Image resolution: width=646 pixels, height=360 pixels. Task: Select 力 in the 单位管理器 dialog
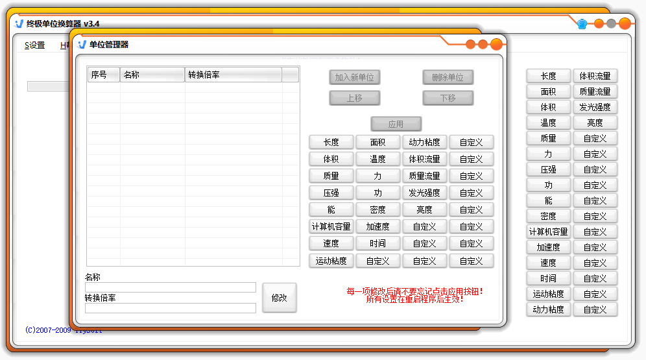point(377,176)
